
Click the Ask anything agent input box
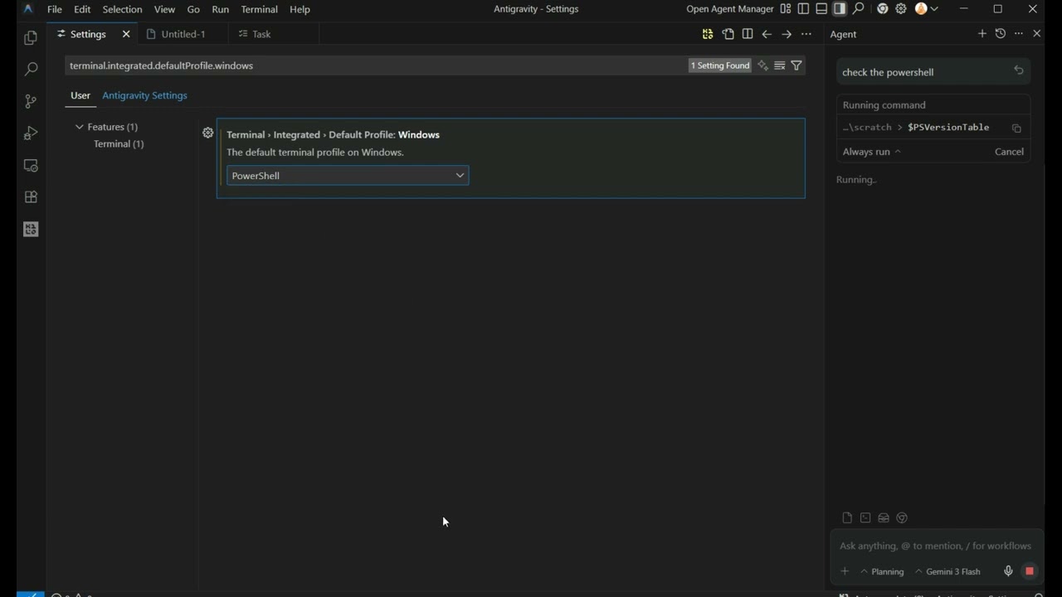[x=935, y=546]
